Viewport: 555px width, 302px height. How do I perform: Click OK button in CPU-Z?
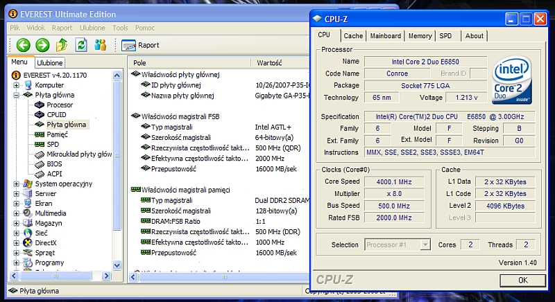pyautogui.click(x=523, y=281)
